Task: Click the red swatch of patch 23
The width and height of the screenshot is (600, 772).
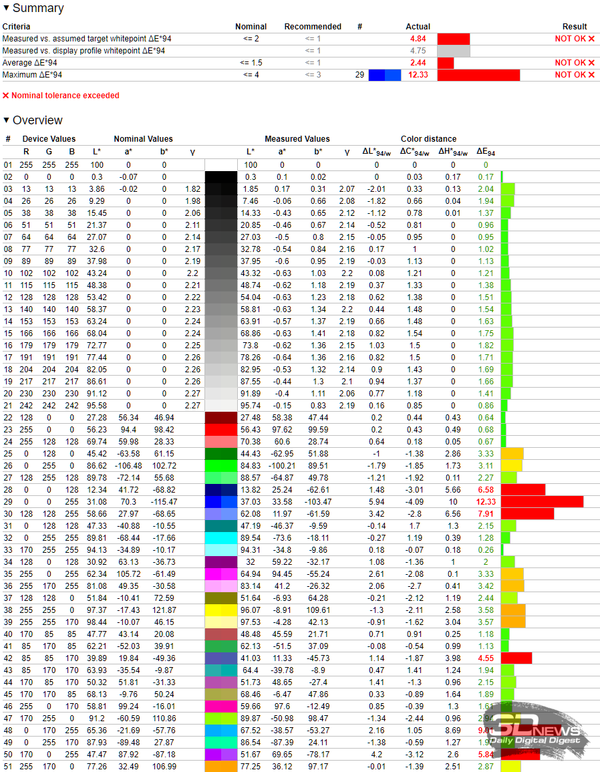Action: pyautogui.click(x=221, y=429)
